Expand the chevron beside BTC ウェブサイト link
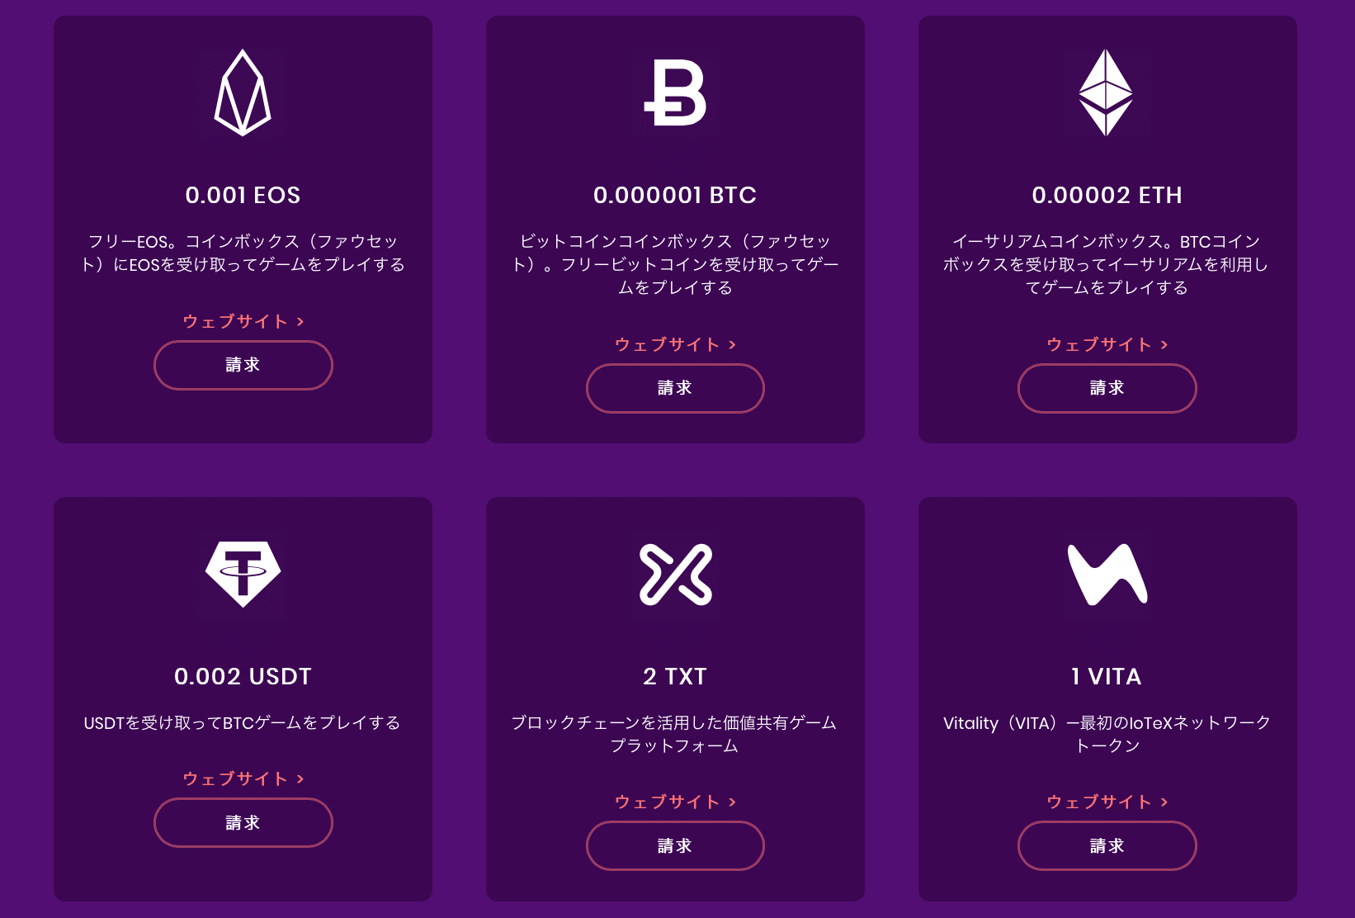Image resolution: width=1355 pixels, height=918 pixels. point(733,344)
